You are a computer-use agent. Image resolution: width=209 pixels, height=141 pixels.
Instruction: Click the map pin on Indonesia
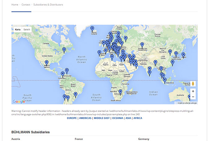point(165,81)
